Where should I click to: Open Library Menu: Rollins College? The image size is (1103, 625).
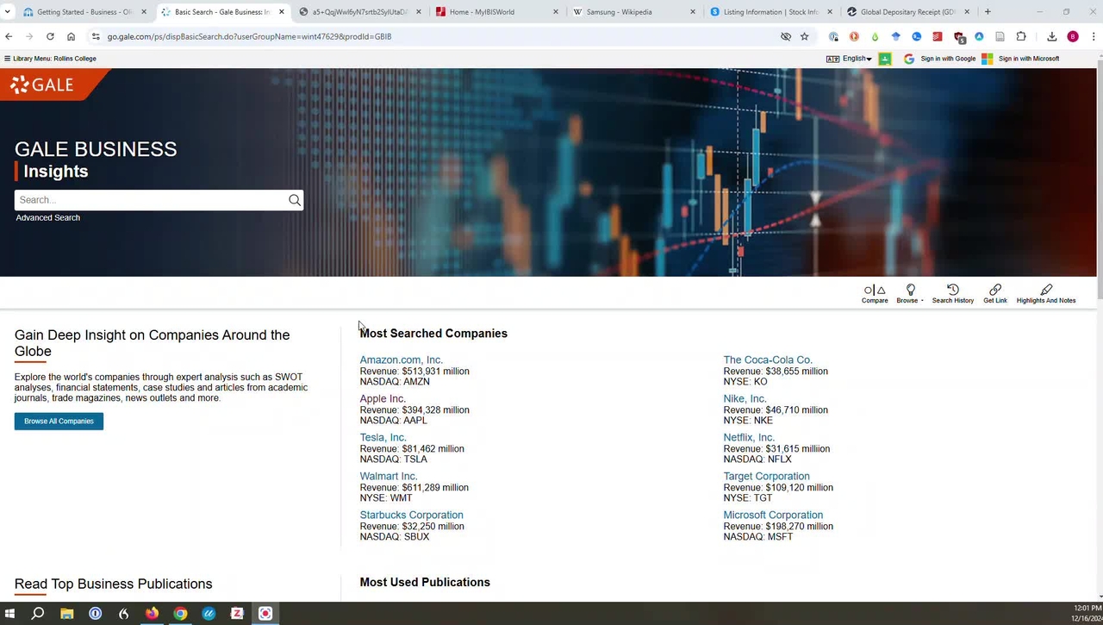[x=50, y=59]
